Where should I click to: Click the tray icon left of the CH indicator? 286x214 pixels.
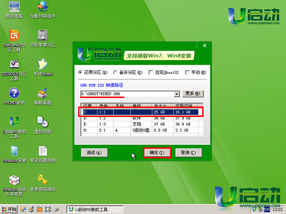(260, 209)
